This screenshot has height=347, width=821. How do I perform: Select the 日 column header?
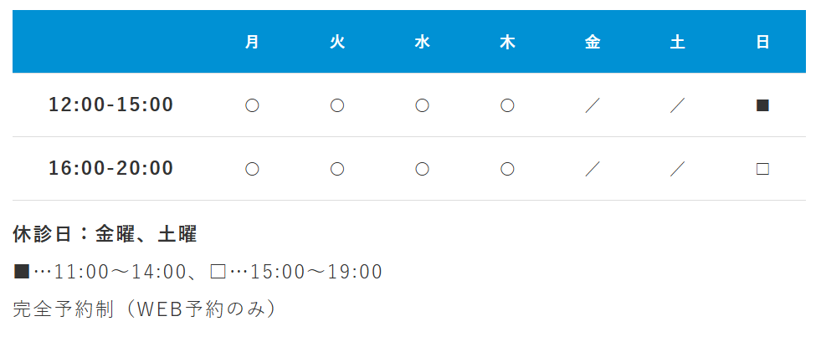762,42
